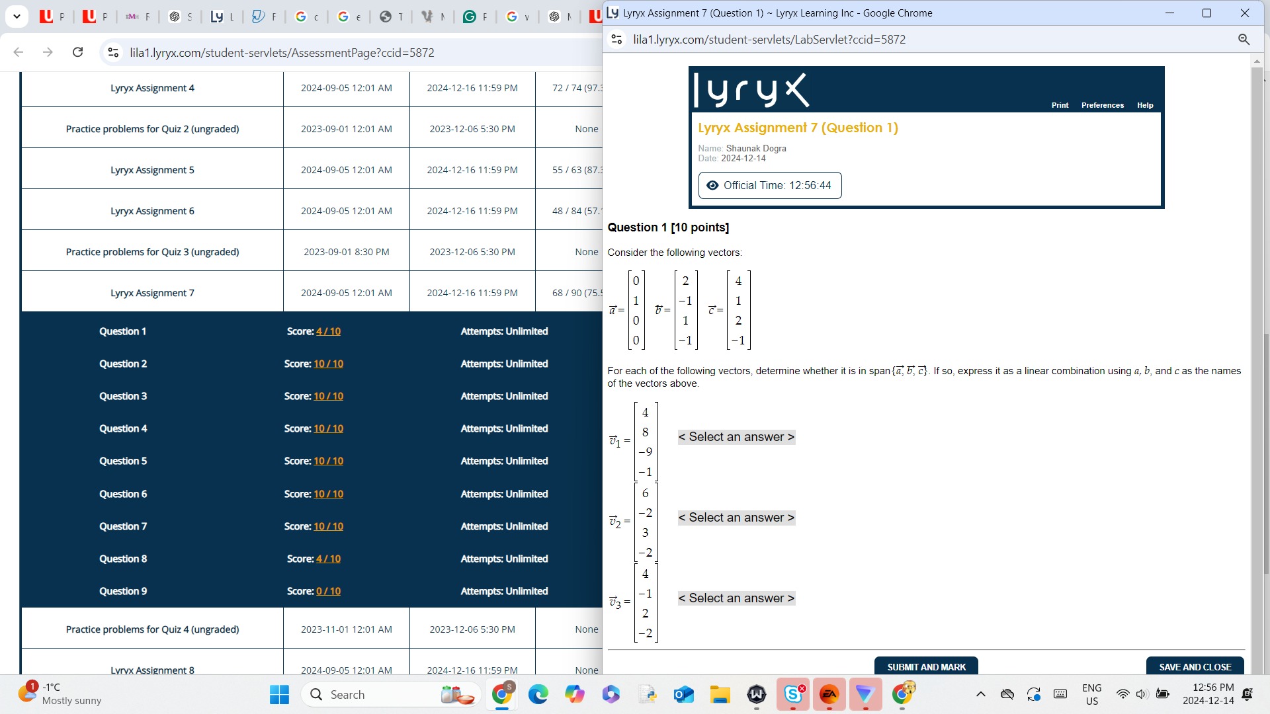This screenshot has height=714, width=1270.
Task: Open the Windows Start menu
Action: 279,694
